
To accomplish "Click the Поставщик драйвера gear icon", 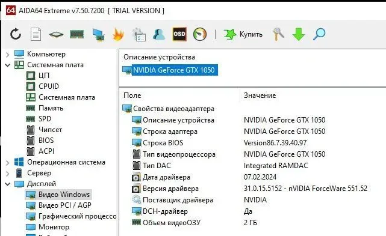I will click(136, 200).
